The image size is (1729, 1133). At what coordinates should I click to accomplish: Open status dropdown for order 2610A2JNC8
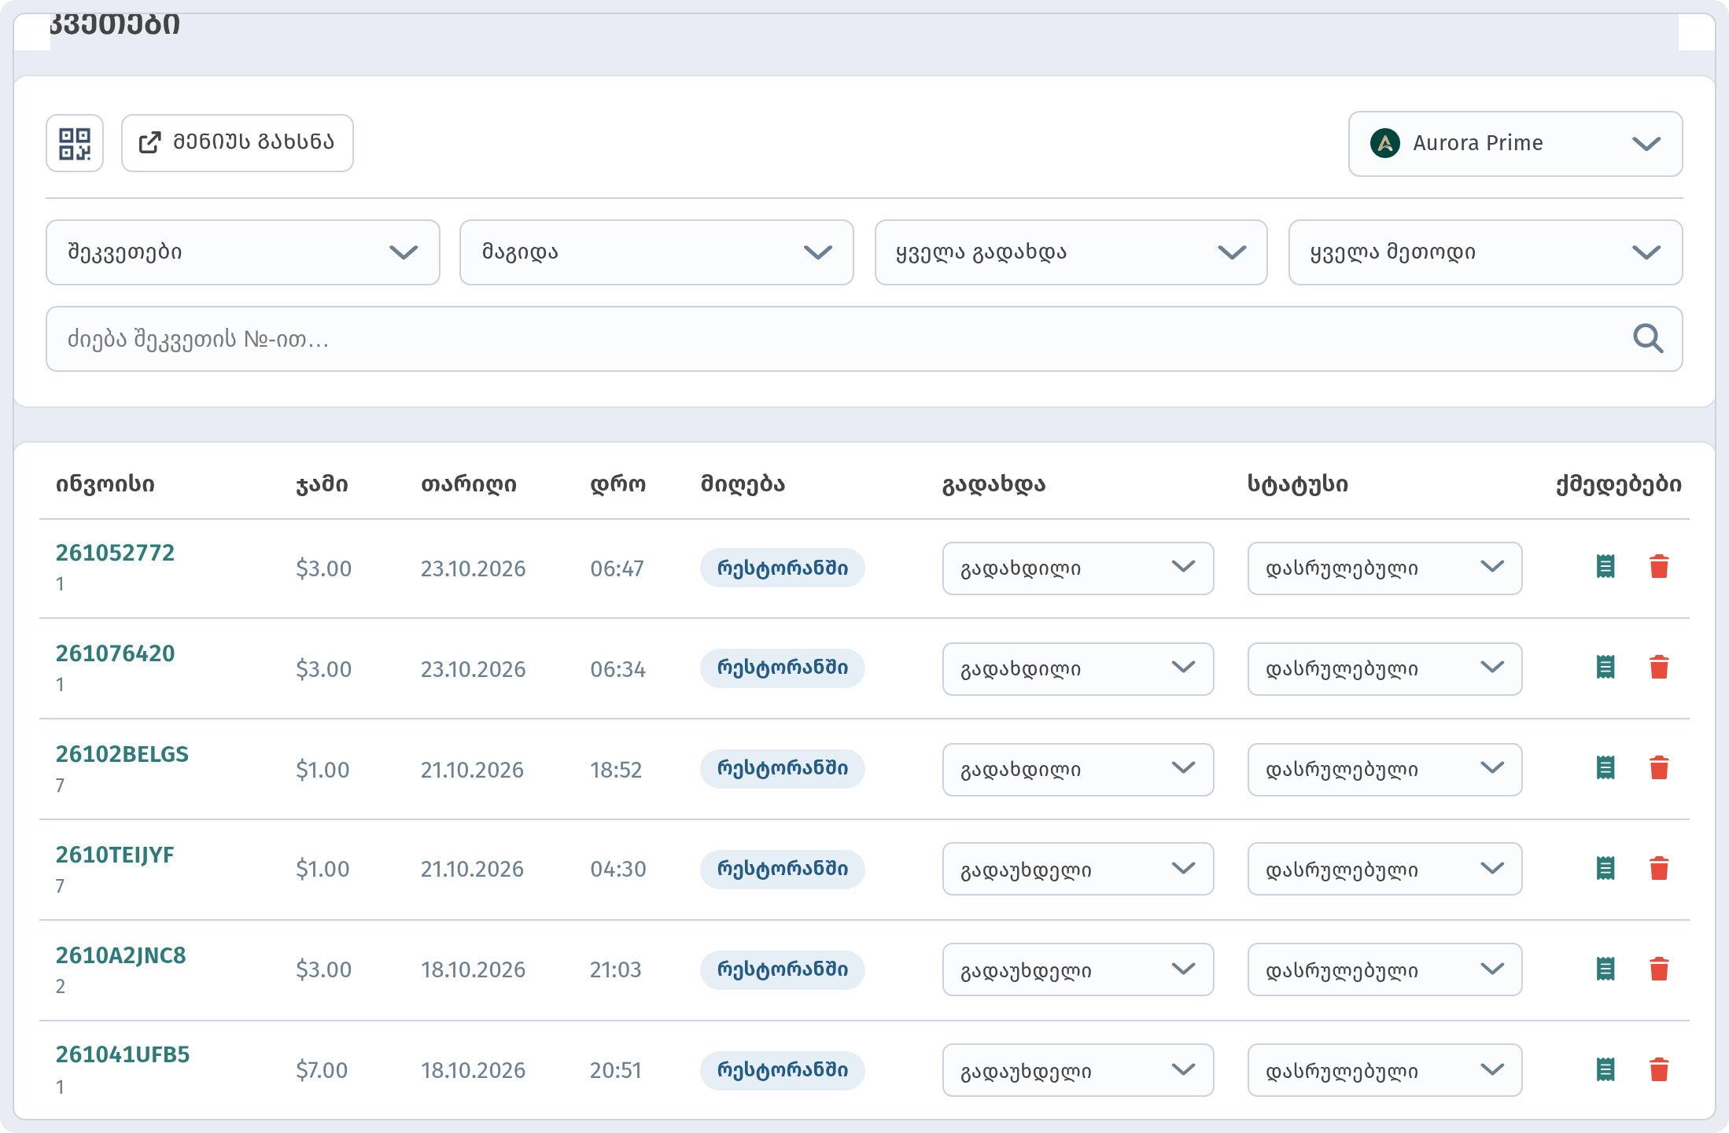point(1384,969)
